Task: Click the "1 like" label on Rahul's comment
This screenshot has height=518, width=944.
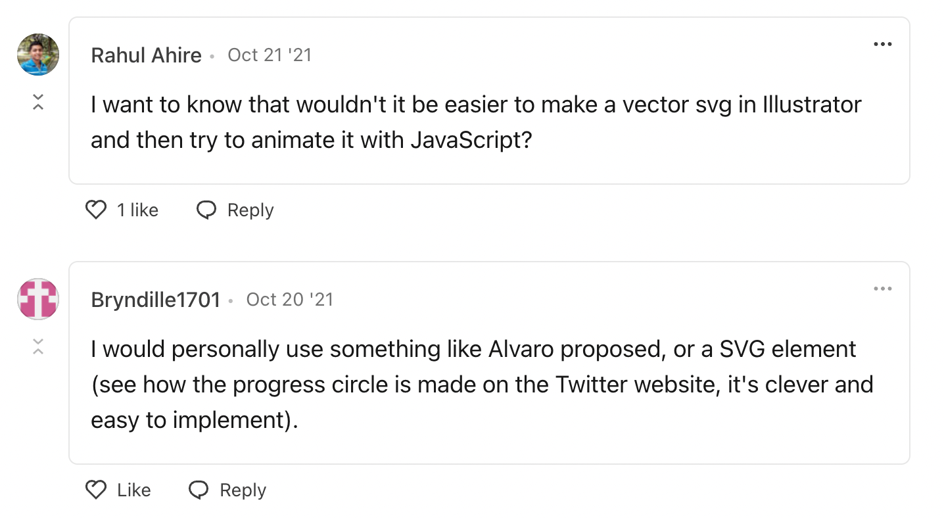Action: (x=137, y=210)
